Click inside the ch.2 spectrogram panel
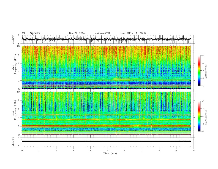The height and width of the screenshot is (169, 218). click(106, 113)
